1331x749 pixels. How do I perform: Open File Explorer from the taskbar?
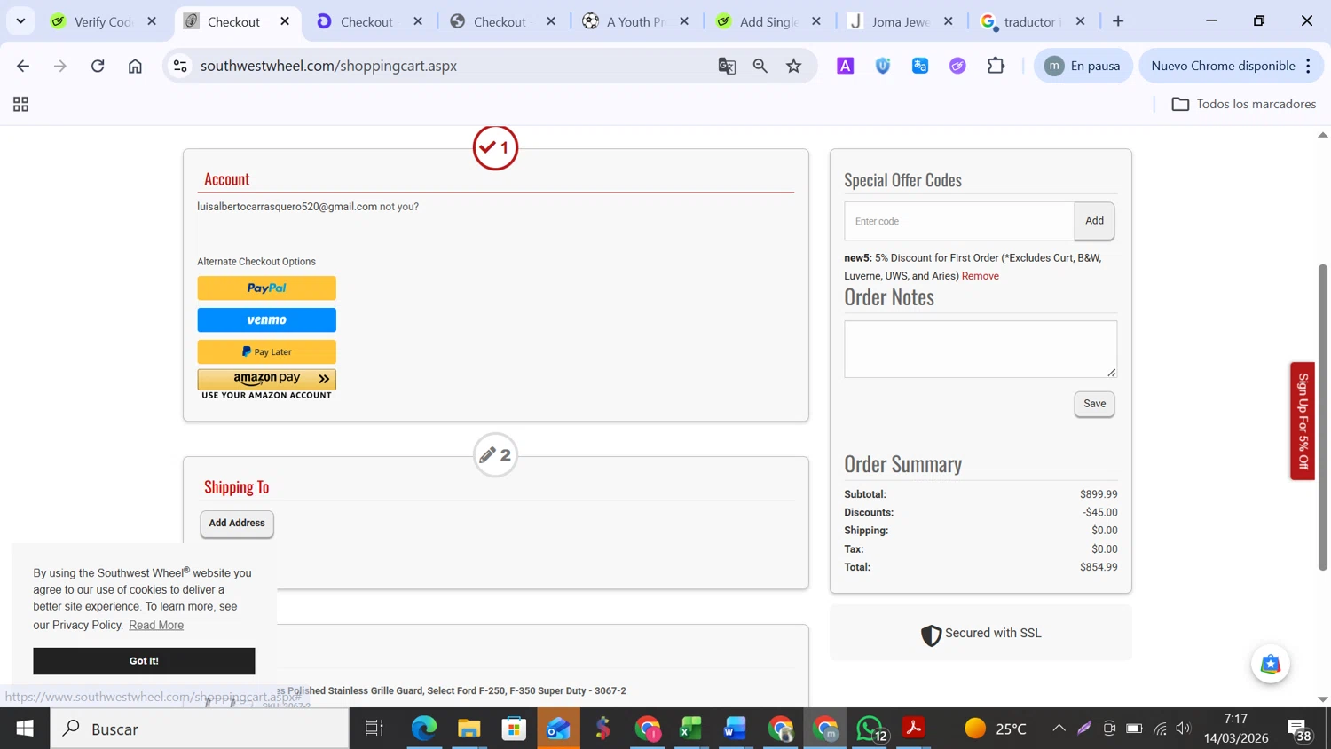pos(469,729)
